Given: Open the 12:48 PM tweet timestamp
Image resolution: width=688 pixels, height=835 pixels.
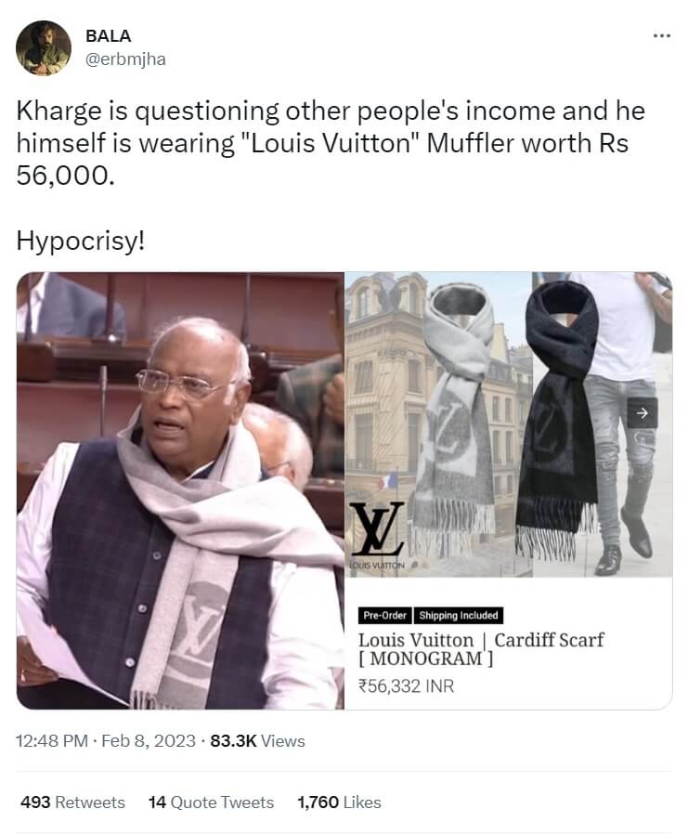Looking at the screenshot, I should (x=52, y=741).
